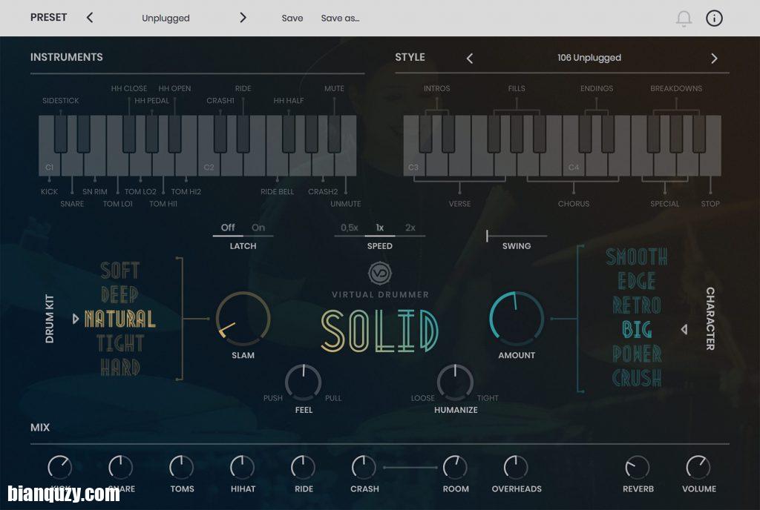Open the info icon
Screen dimensions: 760x510
714,19
